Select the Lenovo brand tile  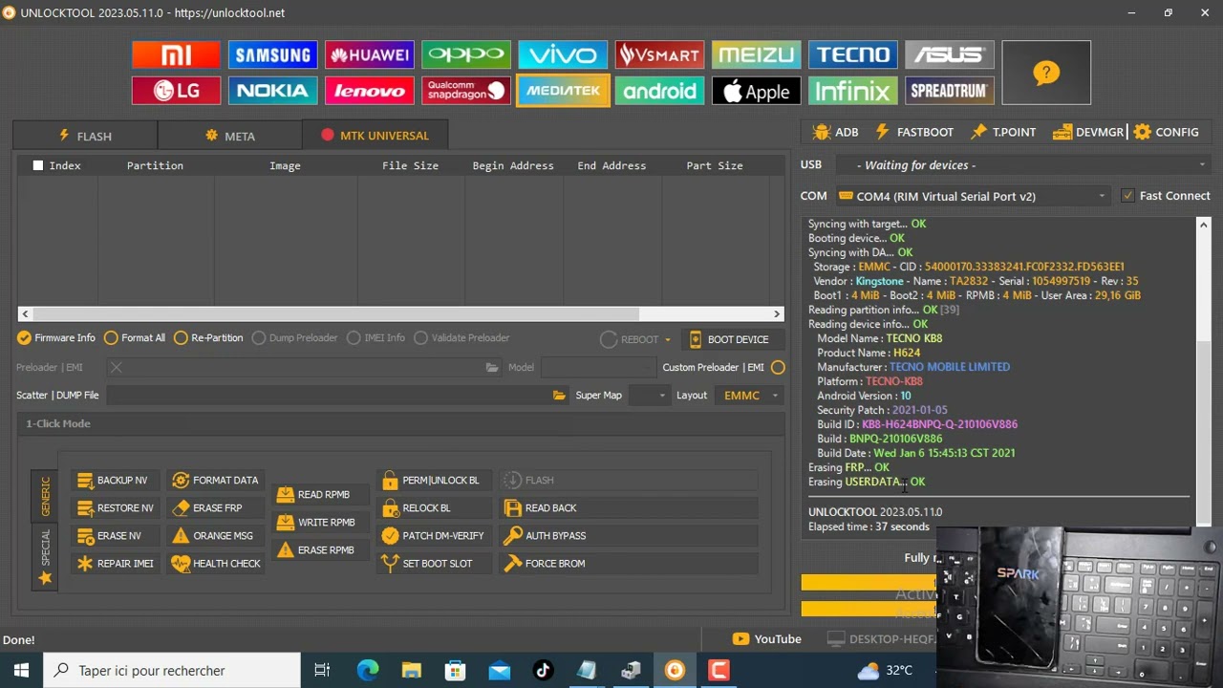(x=369, y=91)
